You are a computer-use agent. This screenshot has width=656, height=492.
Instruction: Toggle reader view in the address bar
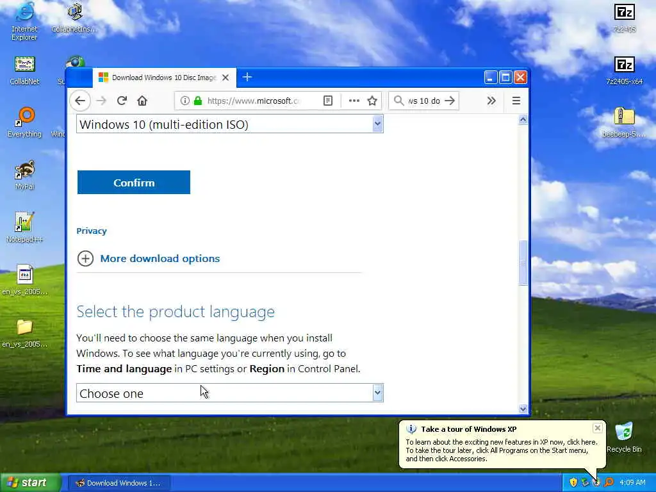click(328, 101)
